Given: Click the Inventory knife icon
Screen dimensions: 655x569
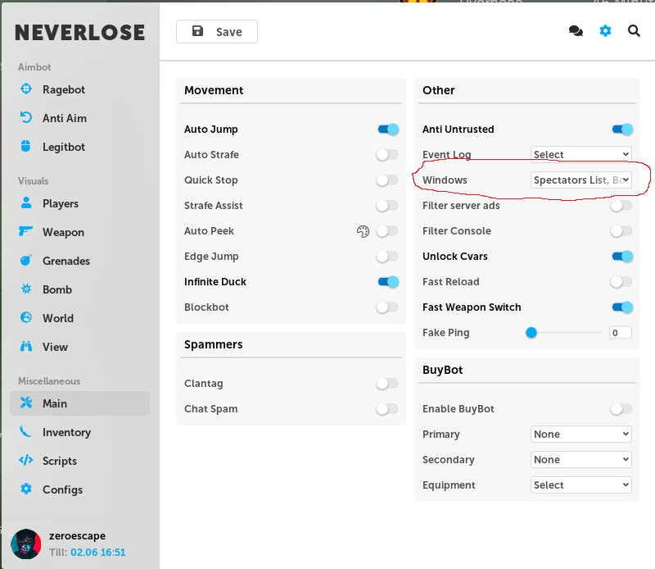Looking at the screenshot, I should point(26,432).
